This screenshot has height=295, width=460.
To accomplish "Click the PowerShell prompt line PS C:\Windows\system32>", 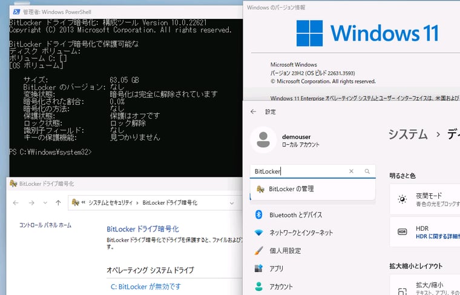I will [x=50, y=152].
